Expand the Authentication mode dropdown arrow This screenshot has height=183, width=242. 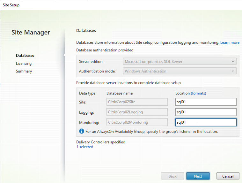[233, 71]
